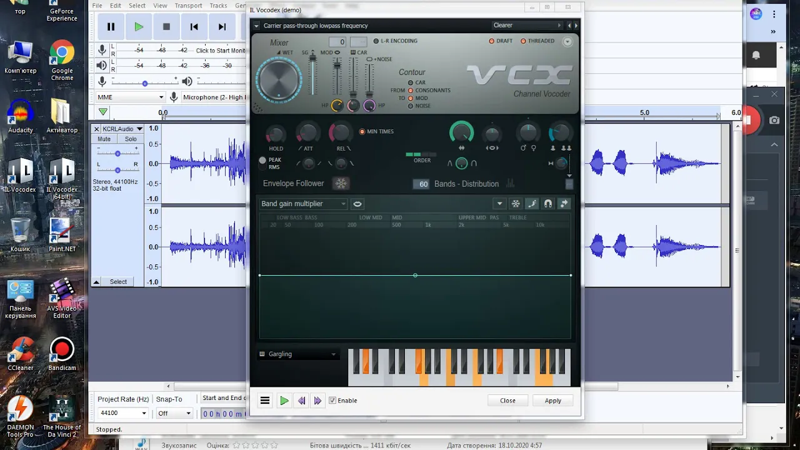Open the Transport menu in Audacity

pyautogui.click(x=188, y=6)
